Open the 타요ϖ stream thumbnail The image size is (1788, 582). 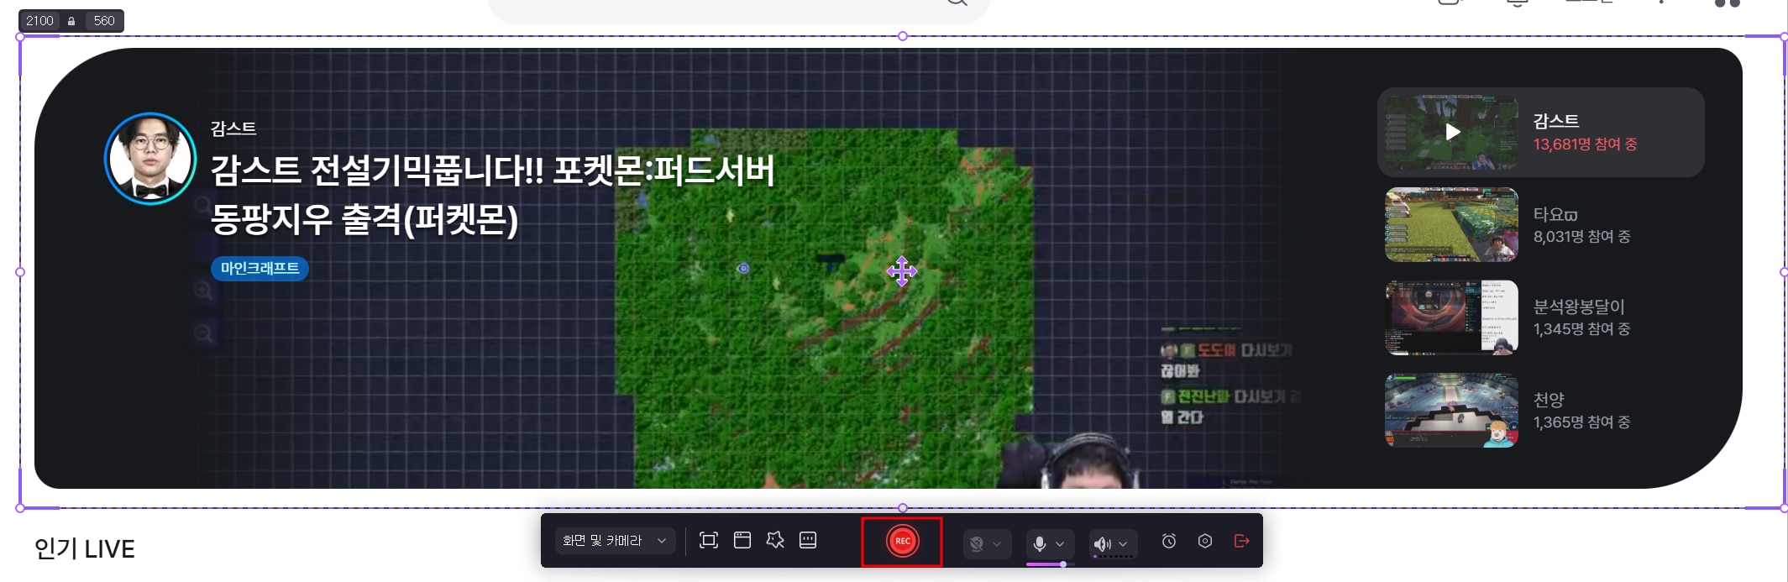[x=1451, y=224]
